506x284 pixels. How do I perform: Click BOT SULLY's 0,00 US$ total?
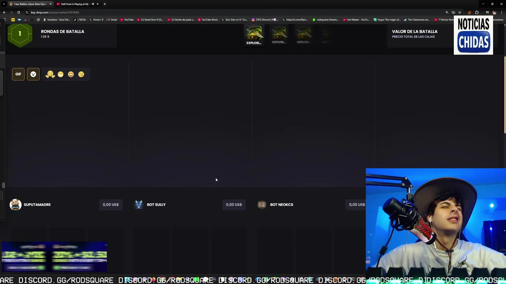(x=234, y=204)
